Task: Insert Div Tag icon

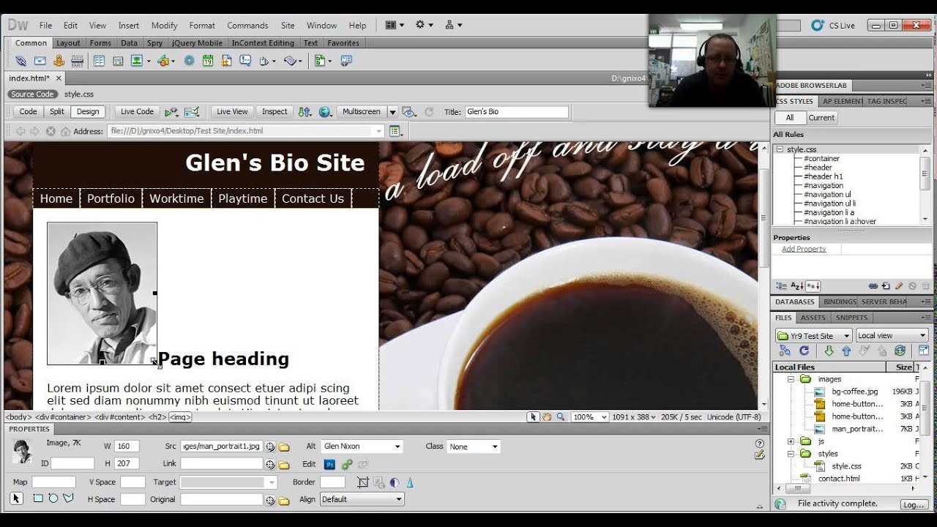Action: (118, 61)
